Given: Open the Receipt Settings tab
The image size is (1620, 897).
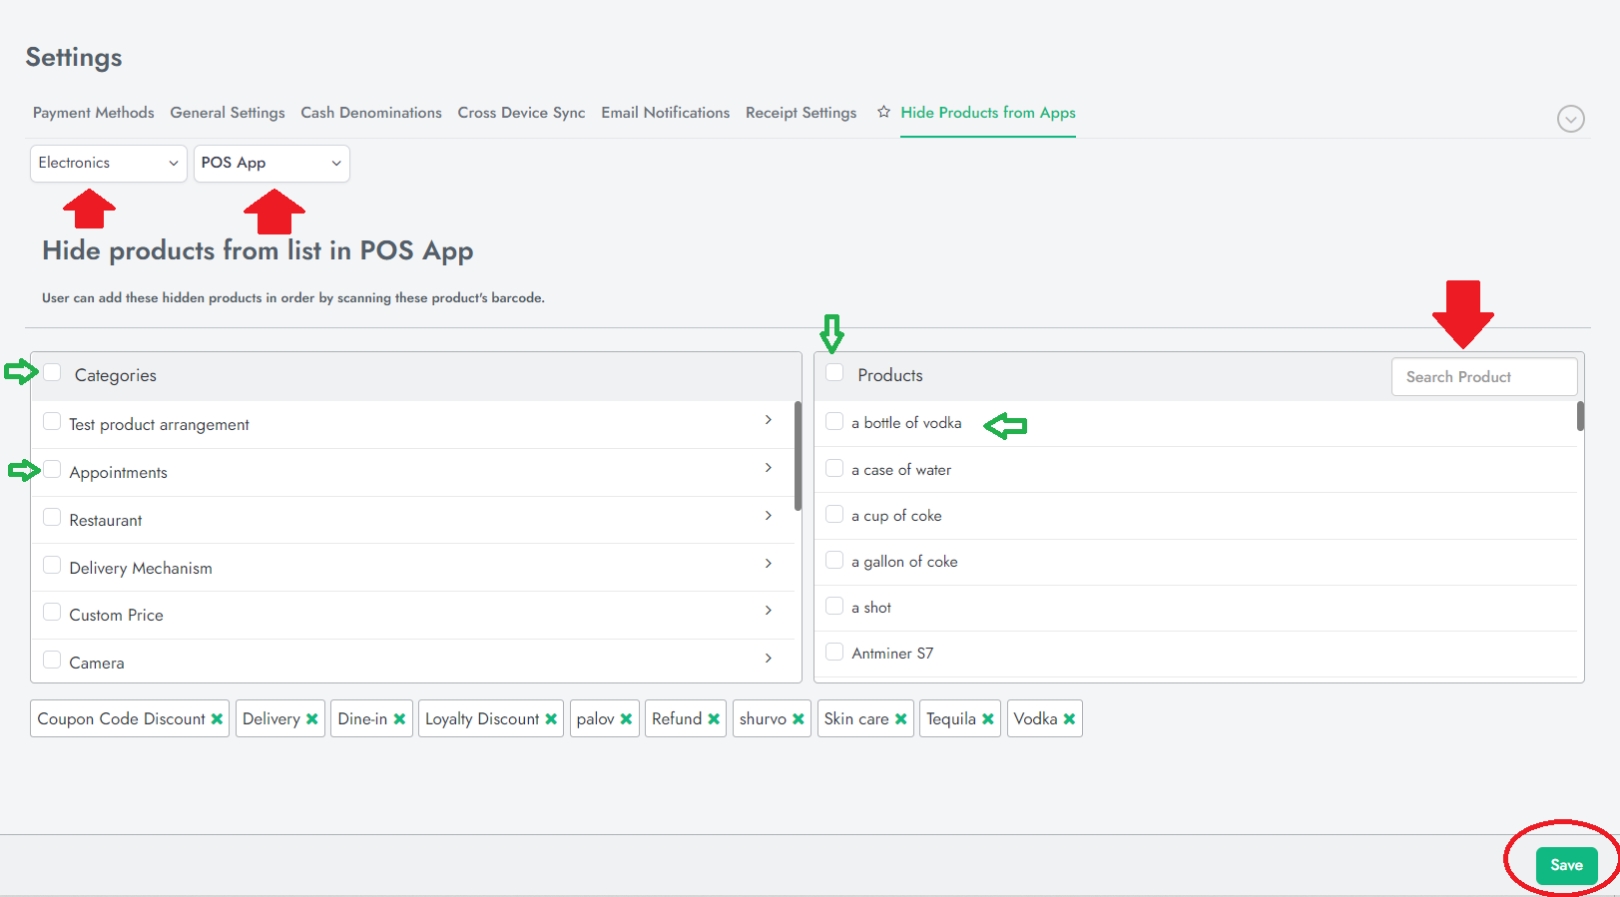Looking at the screenshot, I should point(801,113).
